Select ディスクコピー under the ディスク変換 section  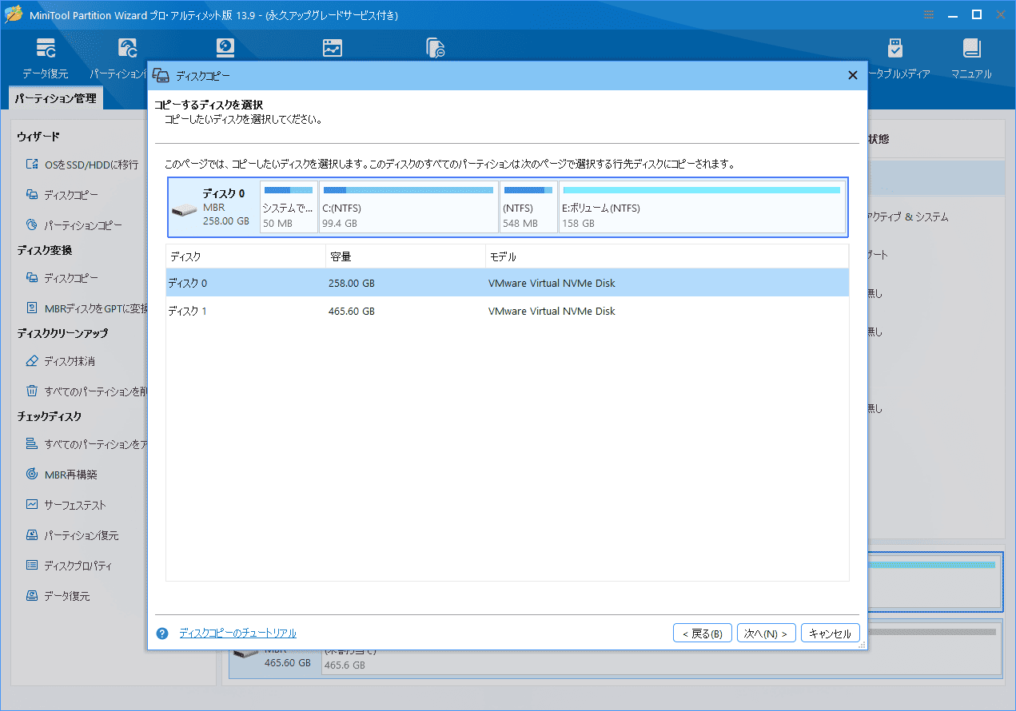[x=62, y=278]
